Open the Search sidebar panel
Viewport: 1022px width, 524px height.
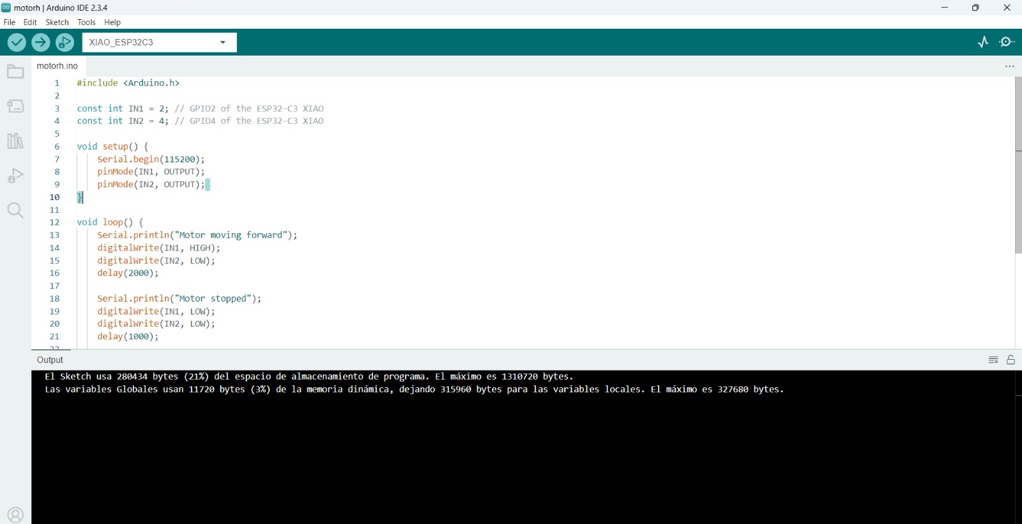(x=15, y=210)
